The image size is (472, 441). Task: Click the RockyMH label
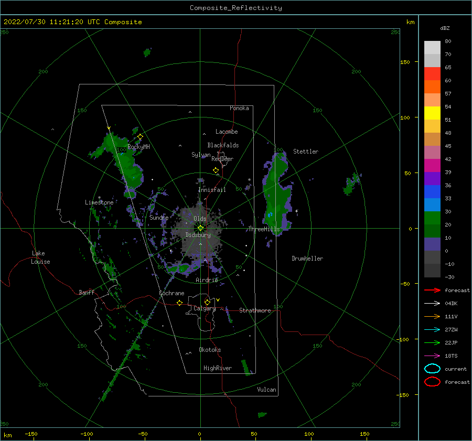tap(138, 147)
